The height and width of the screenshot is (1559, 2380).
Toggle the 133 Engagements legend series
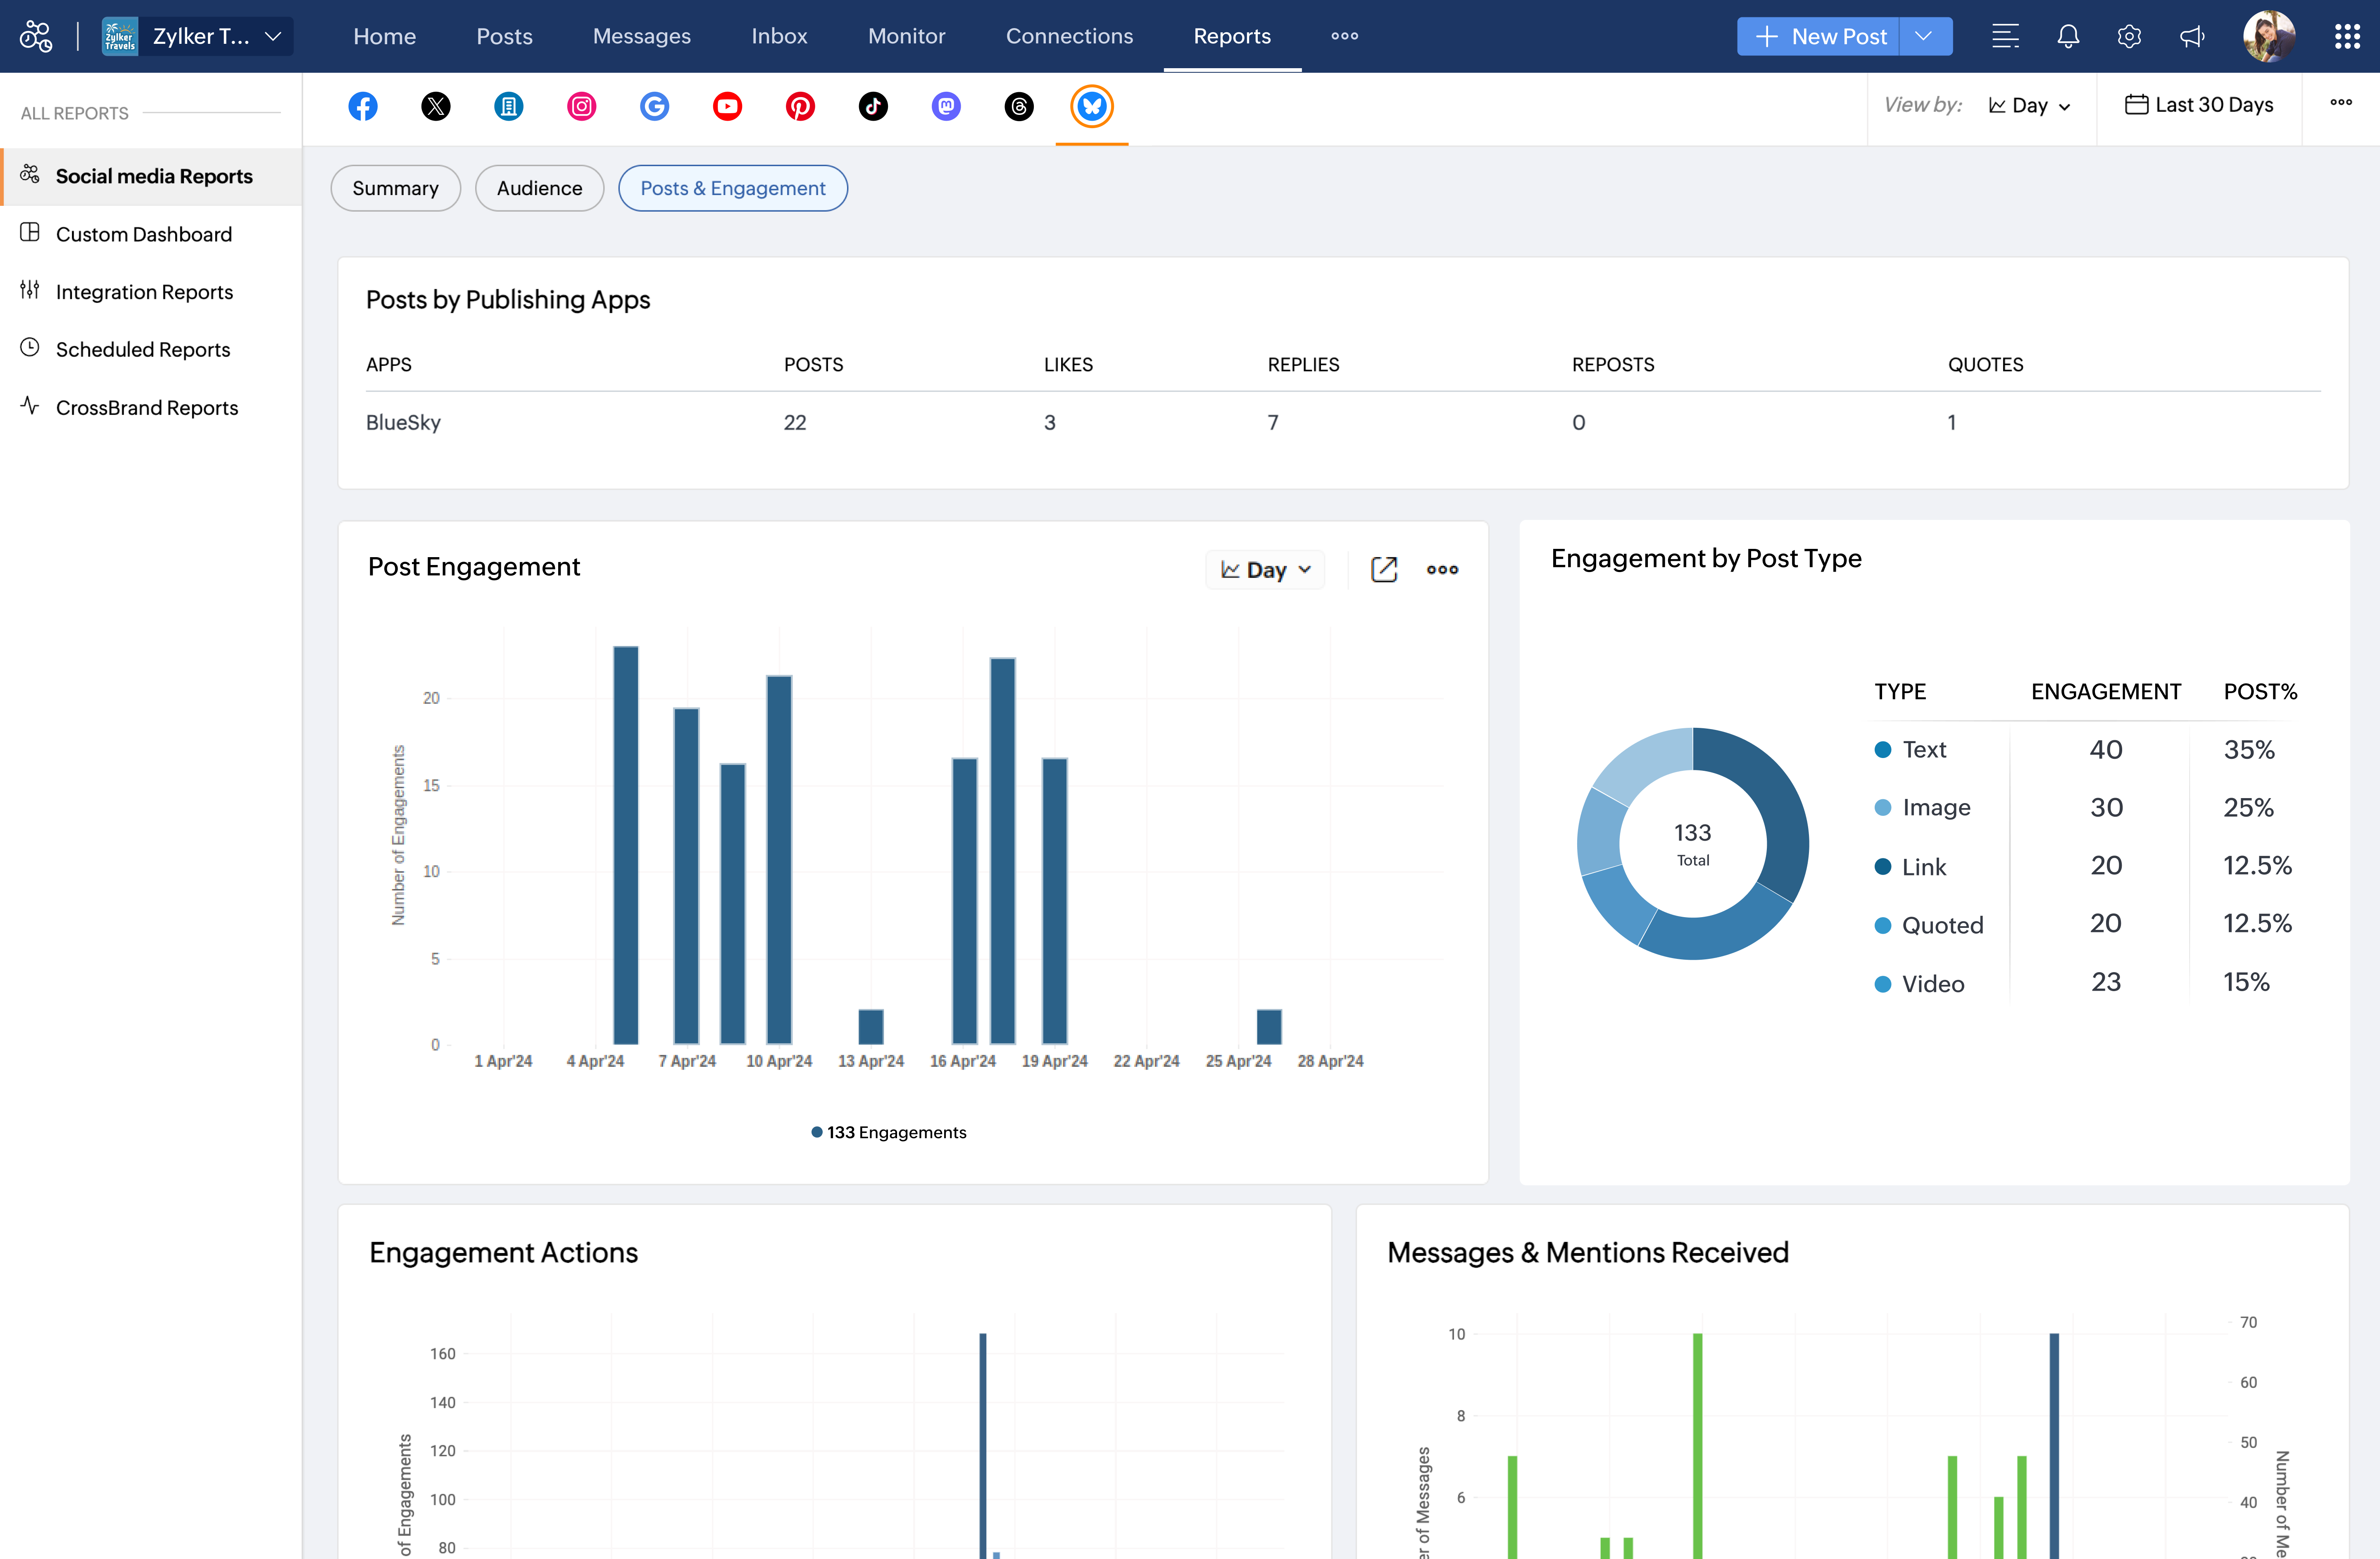[x=889, y=1132]
